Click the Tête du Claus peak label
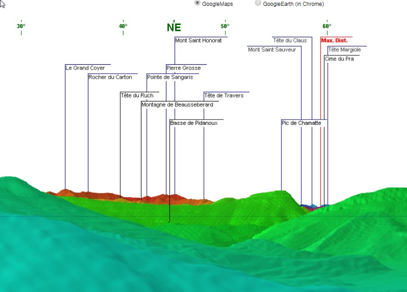Viewport: 407px width, 292px height. click(x=290, y=40)
